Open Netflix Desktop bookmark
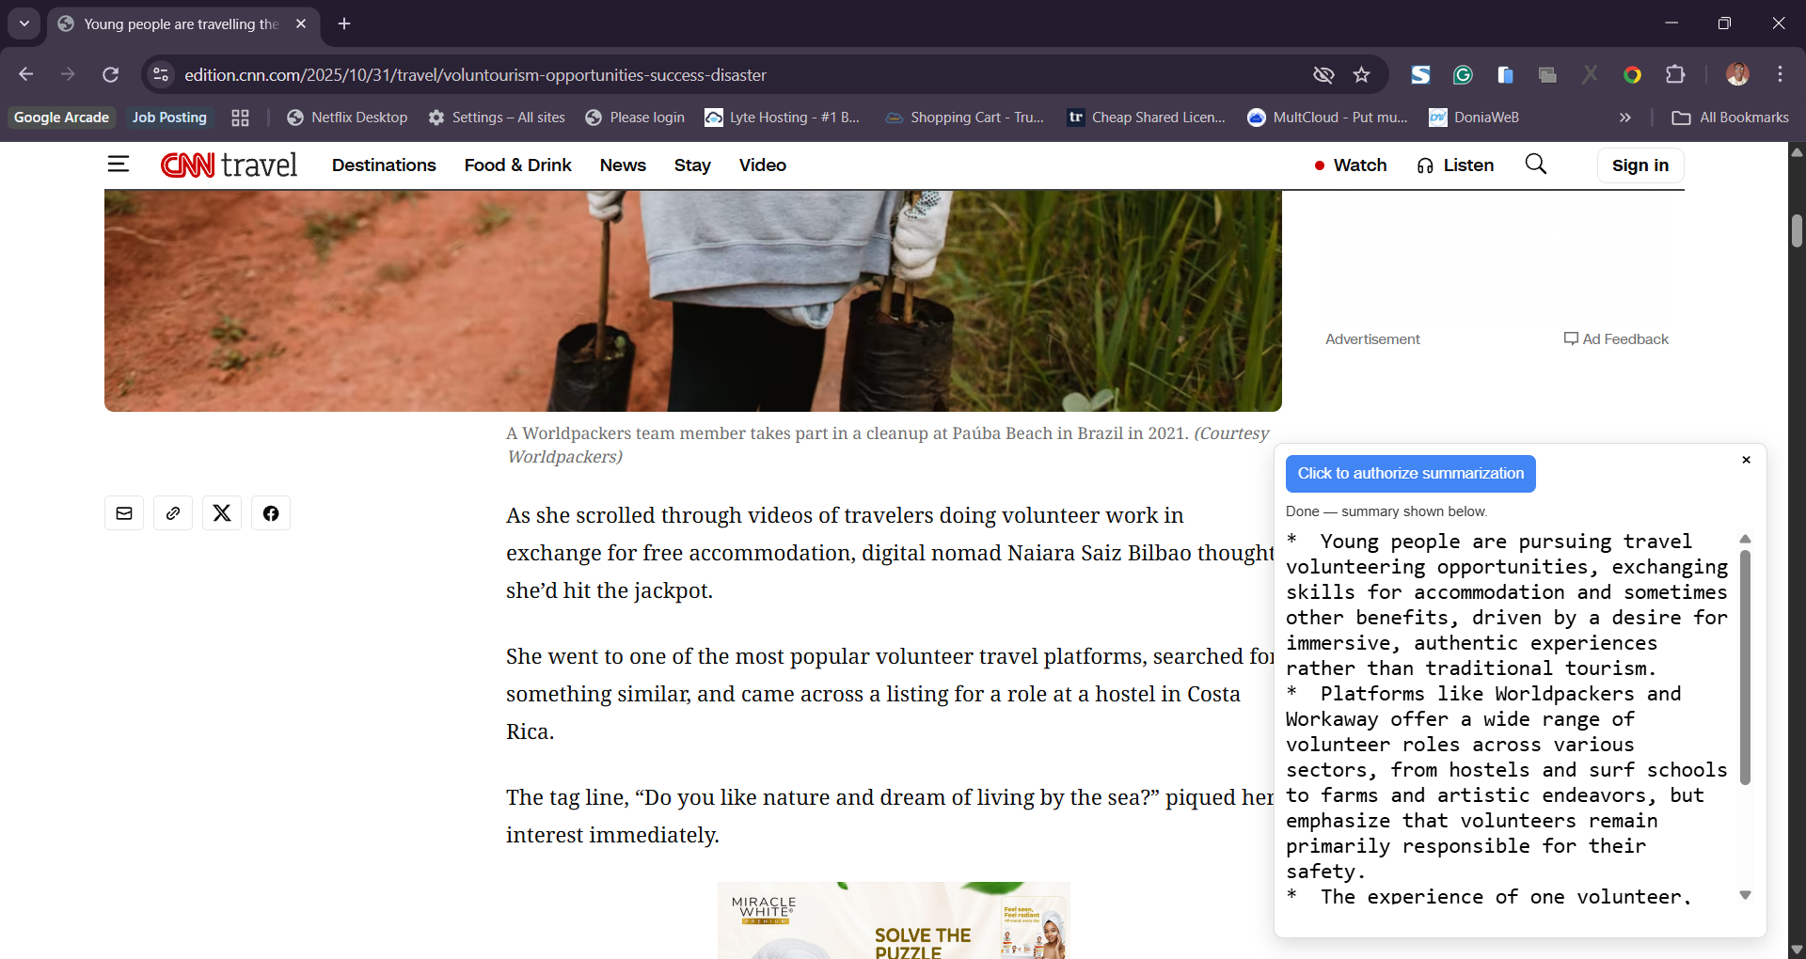Image resolution: width=1806 pixels, height=959 pixels. (x=347, y=118)
